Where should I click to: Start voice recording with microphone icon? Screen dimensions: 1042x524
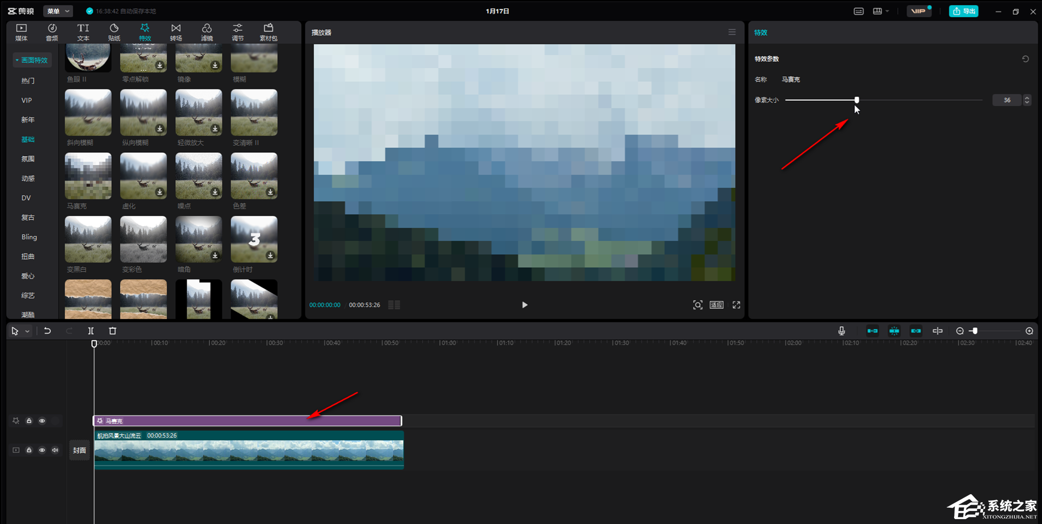[841, 331]
